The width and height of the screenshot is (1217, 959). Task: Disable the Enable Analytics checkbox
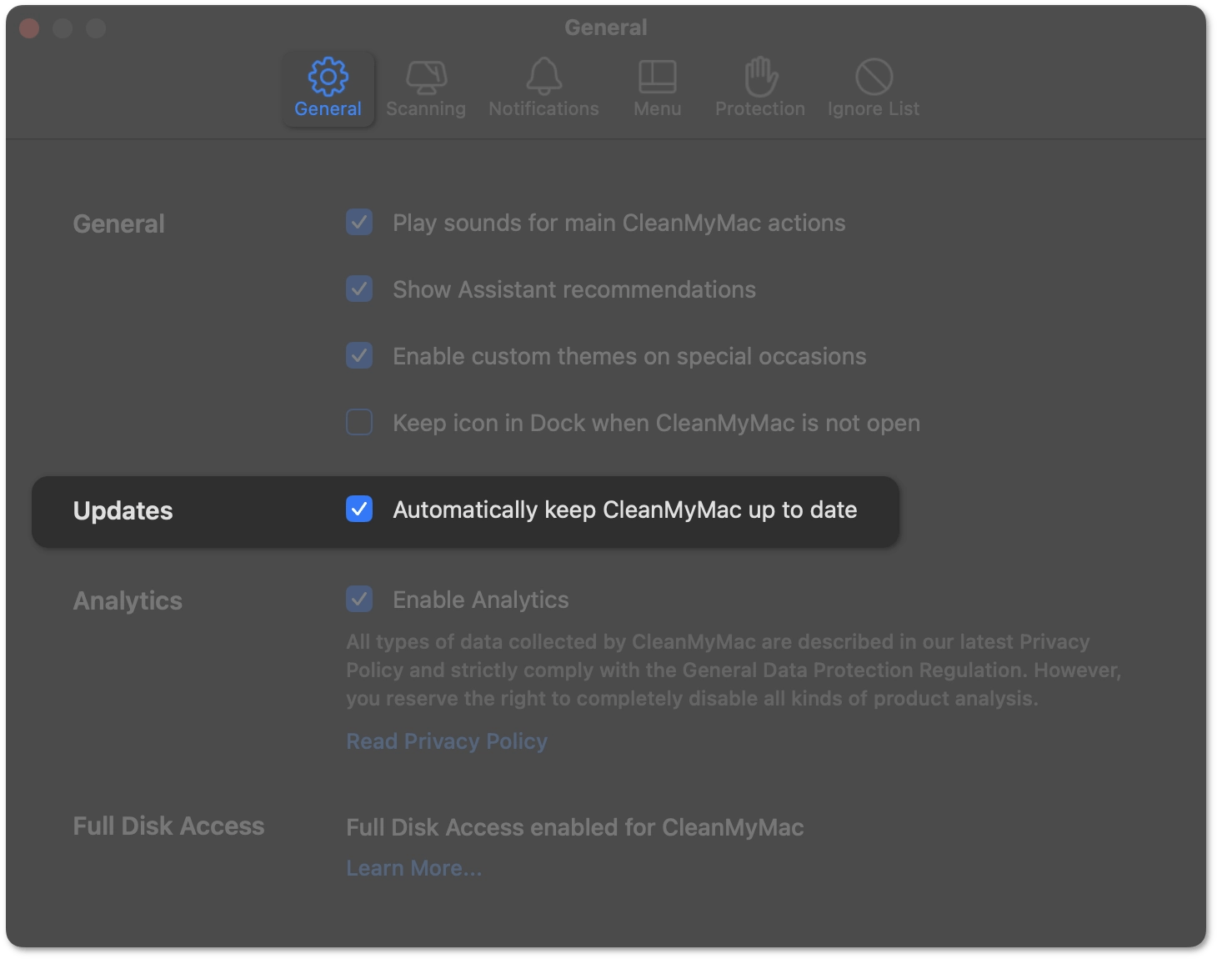tap(359, 600)
